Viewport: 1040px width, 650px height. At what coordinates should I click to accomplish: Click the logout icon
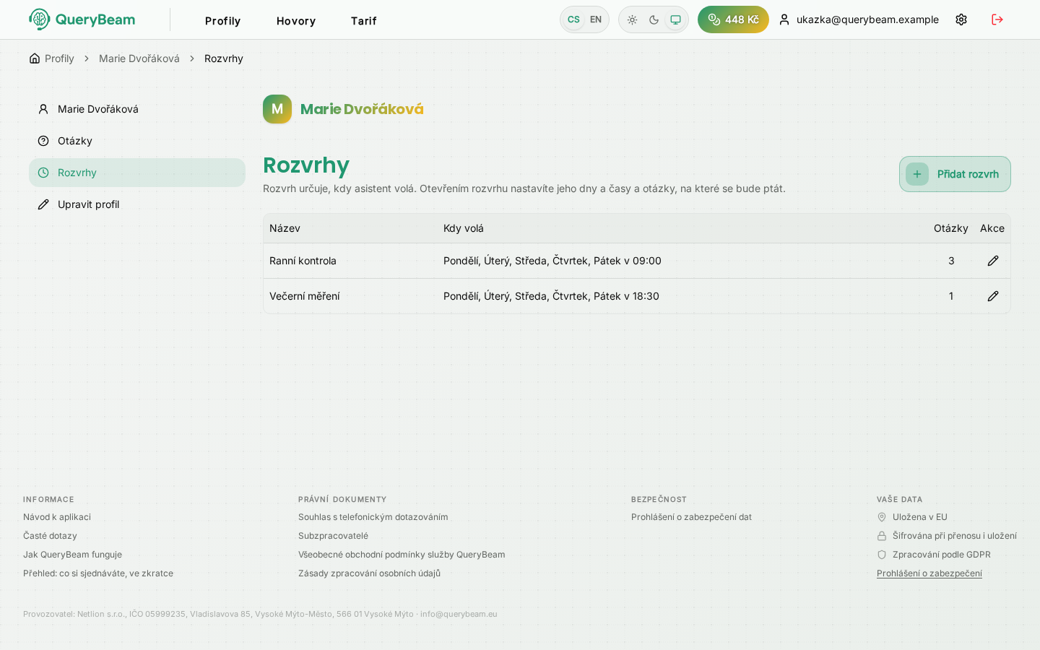pos(997,19)
